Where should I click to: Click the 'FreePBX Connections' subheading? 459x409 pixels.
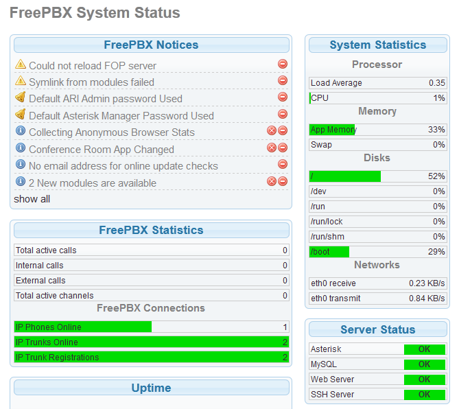click(151, 308)
